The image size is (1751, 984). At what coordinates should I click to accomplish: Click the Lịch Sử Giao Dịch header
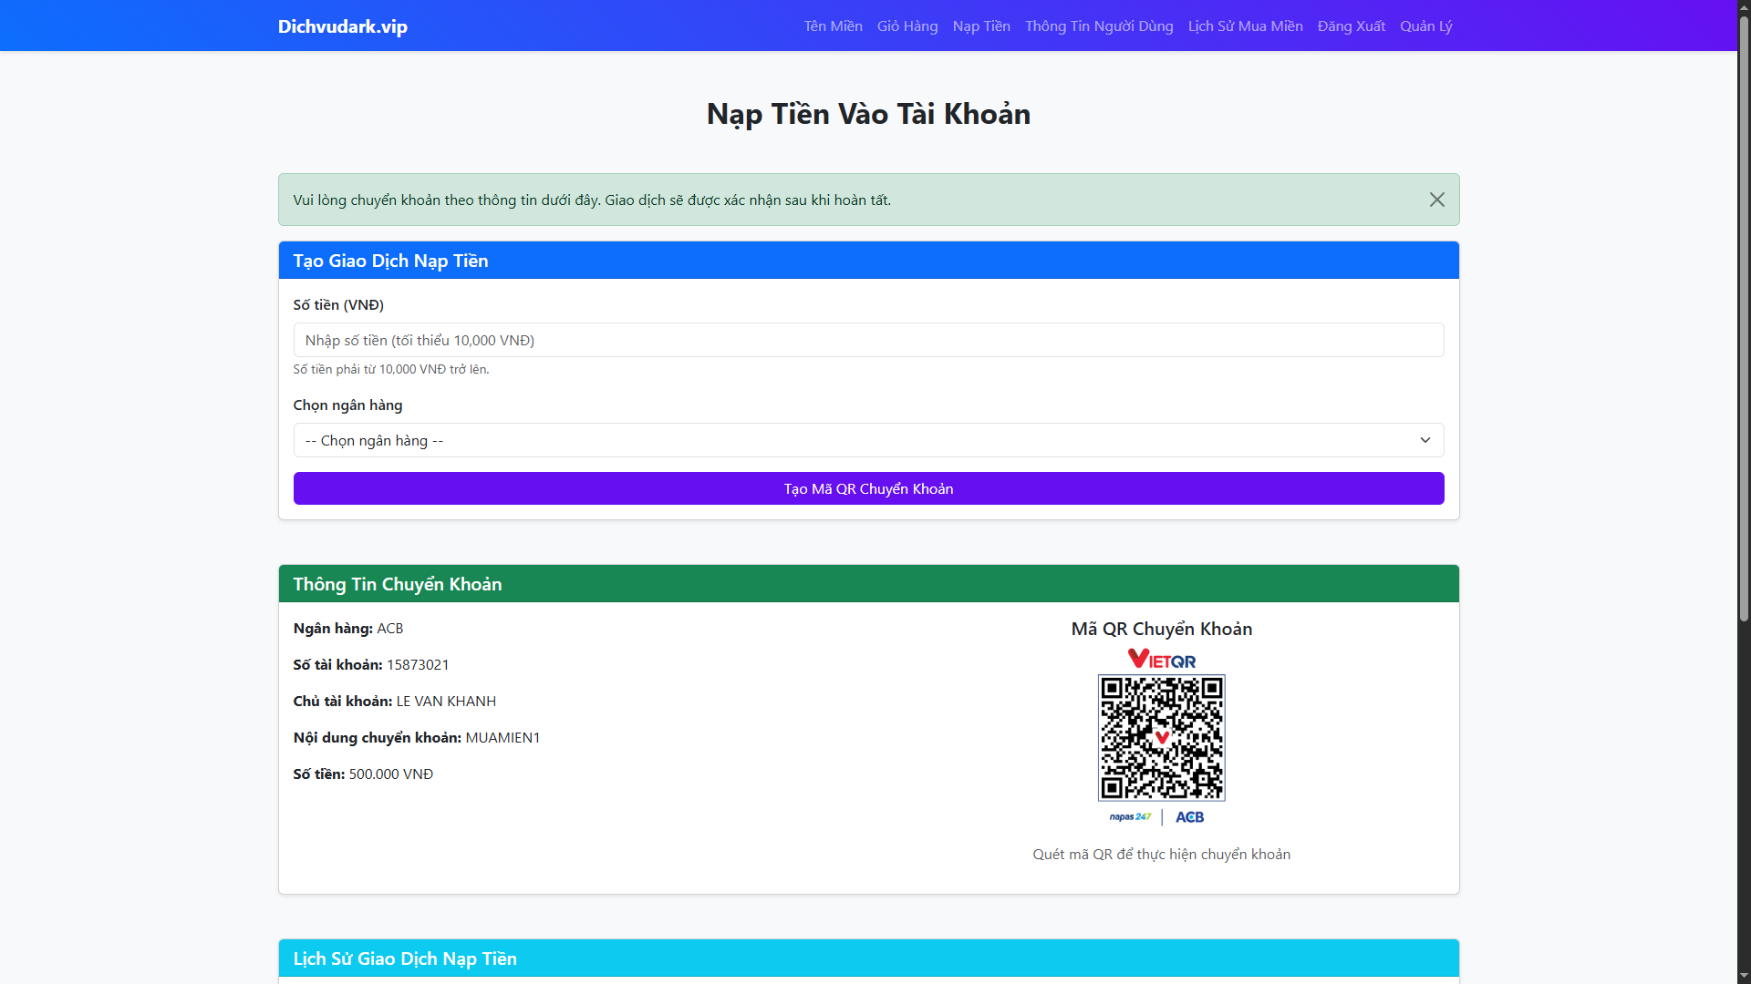point(405,958)
